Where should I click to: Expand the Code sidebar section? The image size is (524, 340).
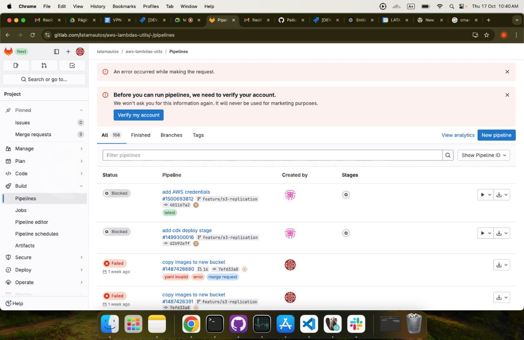coord(44,174)
